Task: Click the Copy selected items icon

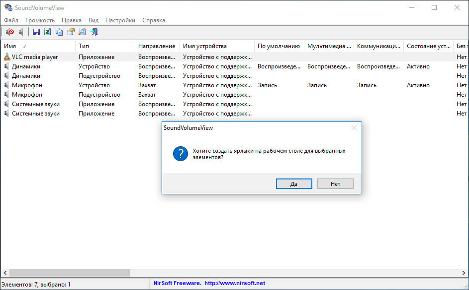Action: point(59,32)
